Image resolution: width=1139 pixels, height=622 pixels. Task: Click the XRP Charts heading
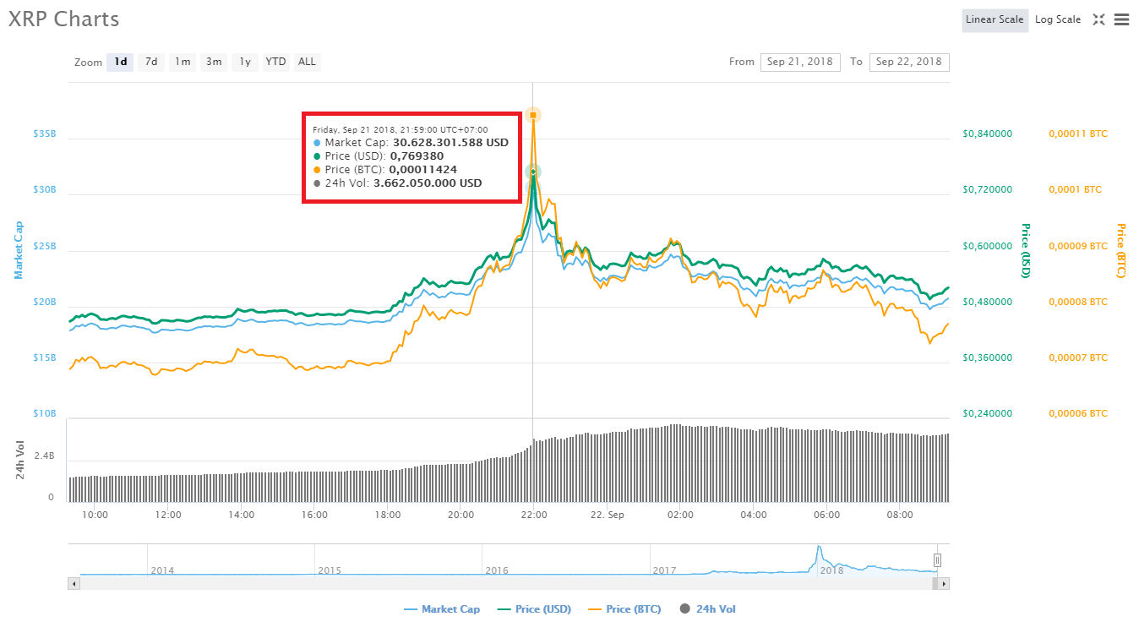pos(64,19)
